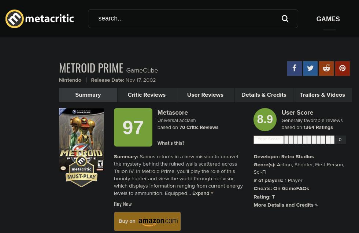Click the Genre(s) Action, Shooter text

pyautogui.click(x=299, y=169)
